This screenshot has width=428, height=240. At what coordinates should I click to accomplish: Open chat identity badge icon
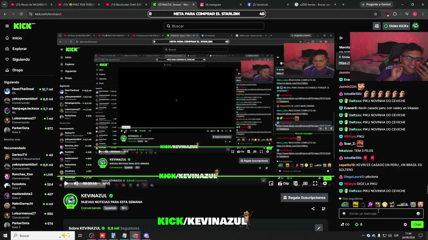344,214
